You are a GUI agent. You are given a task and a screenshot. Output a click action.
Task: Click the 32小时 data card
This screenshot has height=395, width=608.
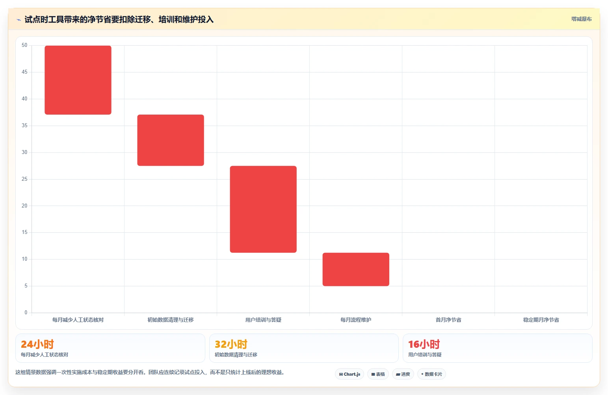[304, 348]
